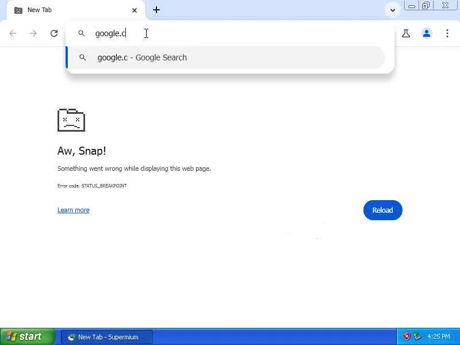Click the sad folder crash icon
This screenshot has width=460, height=345.
tap(71, 120)
